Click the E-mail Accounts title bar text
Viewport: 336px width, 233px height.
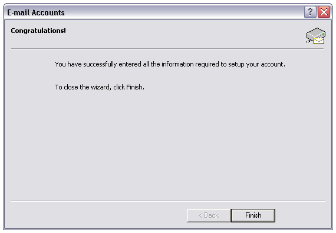(36, 12)
